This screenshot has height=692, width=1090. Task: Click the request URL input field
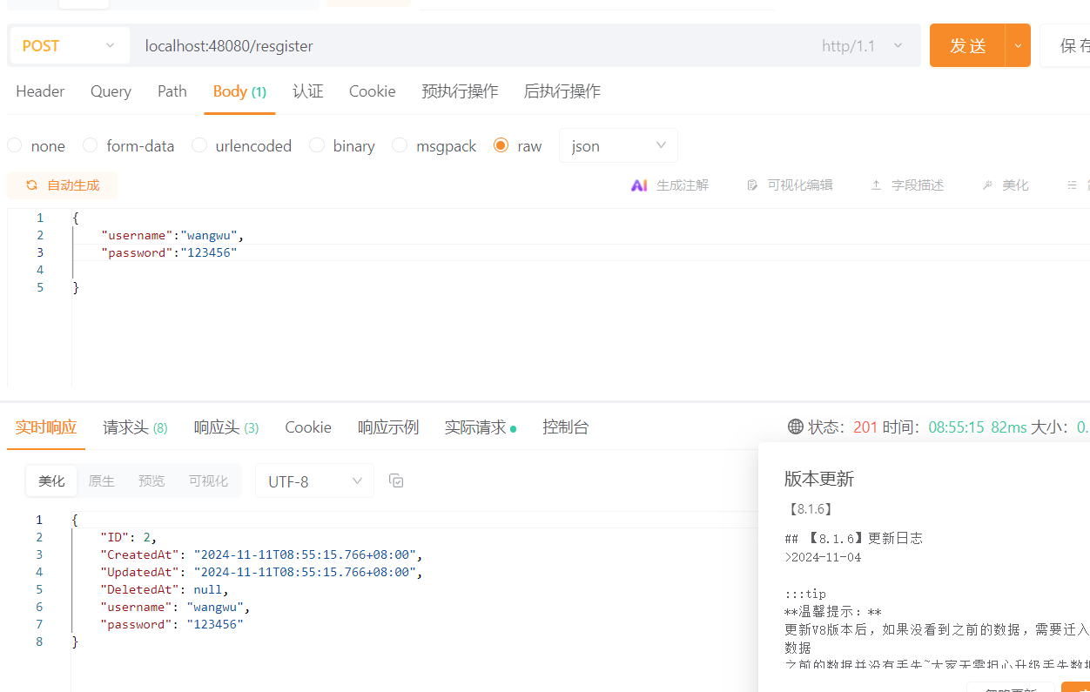pyautogui.click(x=470, y=46)
